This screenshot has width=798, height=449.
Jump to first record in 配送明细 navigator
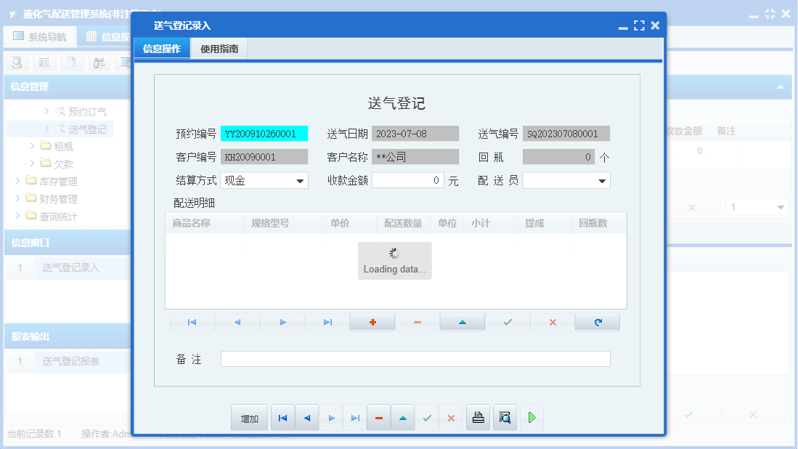pos(192,321)
